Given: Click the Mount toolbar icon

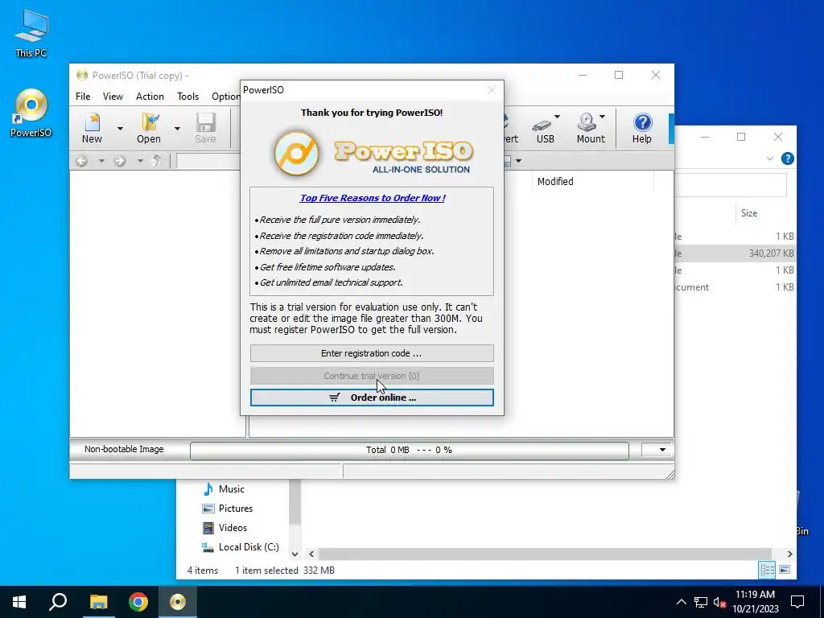Looking at the screenshot, I should [x=591, y=128].
